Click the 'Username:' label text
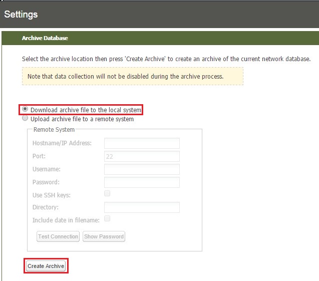The height and width of the screenshot is (281, 319). [46, 170]
